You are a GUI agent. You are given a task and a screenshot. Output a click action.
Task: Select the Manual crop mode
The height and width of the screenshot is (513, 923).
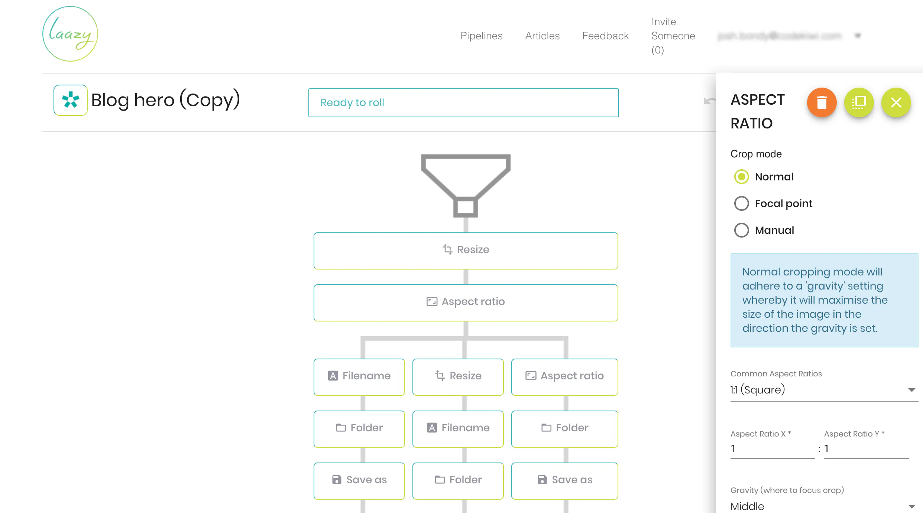tap(741, 230)
